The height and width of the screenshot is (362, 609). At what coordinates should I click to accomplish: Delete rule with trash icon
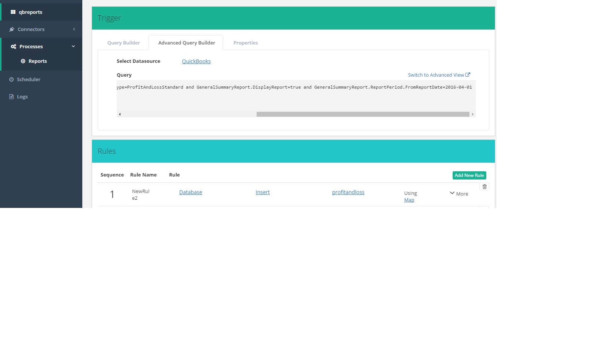[484, 187]
